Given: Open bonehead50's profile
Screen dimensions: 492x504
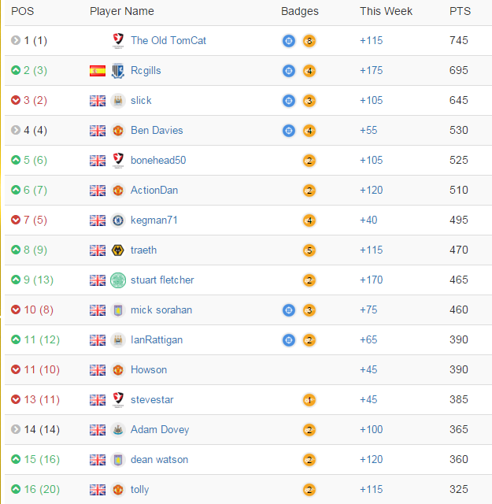Looking at the screenshot, I should [158, 160].
